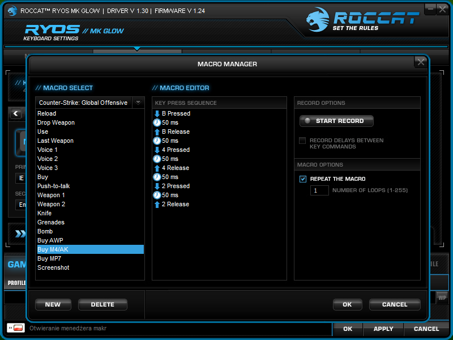Click the clock icon after B Release
The image size is (453, 340).
pyautogui.click(x=157, y=141)
